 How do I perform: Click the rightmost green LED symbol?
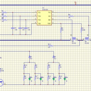click(65, 79)
